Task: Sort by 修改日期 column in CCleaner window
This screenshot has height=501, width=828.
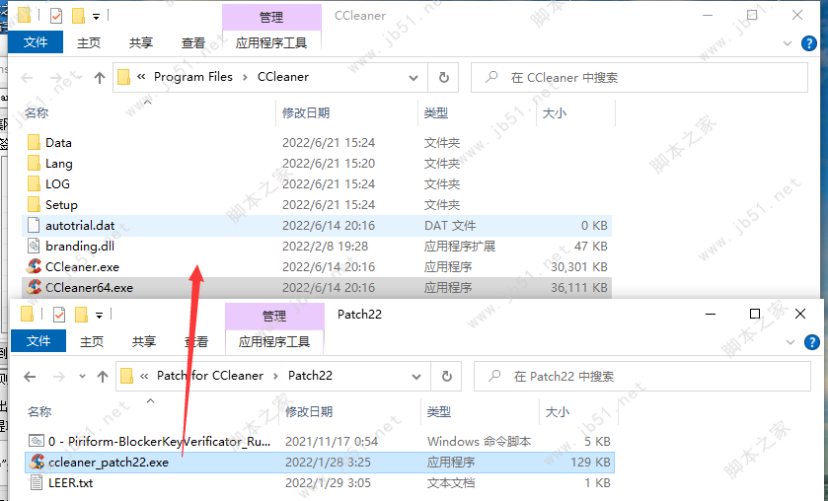Action: (x=306, y=113)
